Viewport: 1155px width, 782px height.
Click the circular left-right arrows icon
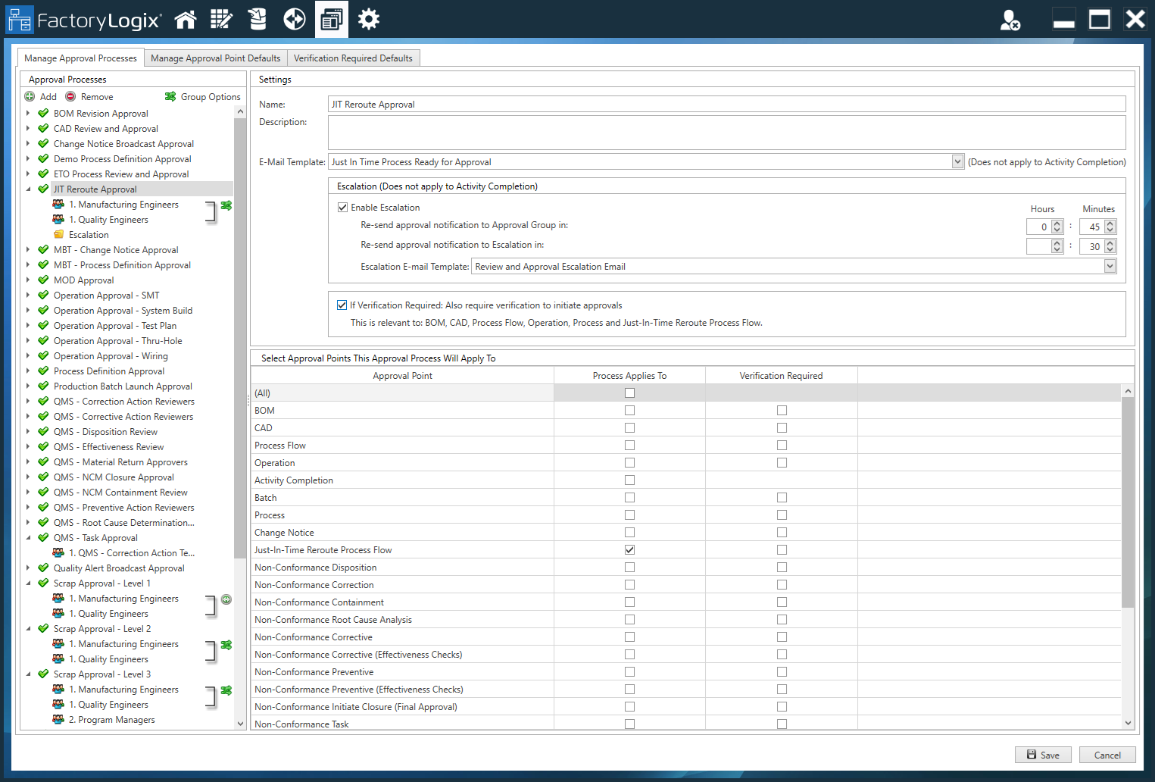point(294,20)
